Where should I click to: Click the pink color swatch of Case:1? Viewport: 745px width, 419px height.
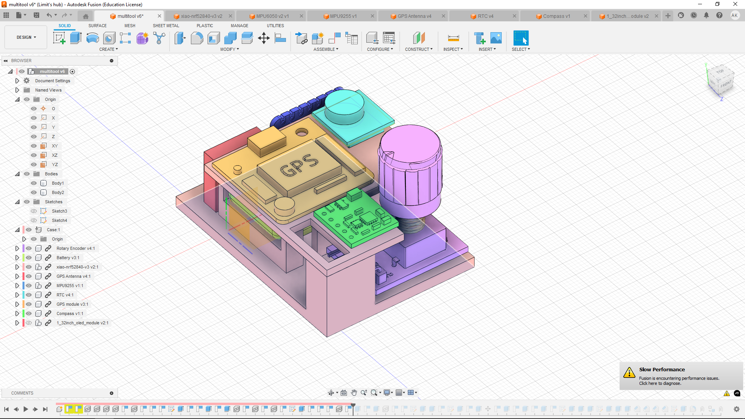coord(24,230)
